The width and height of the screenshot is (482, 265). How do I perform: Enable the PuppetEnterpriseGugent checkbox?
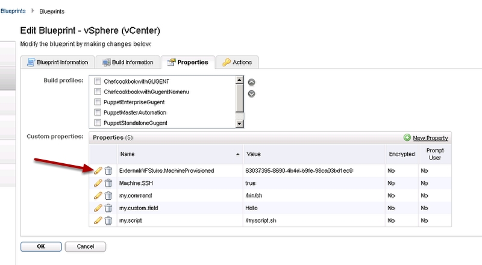point(97,102)
